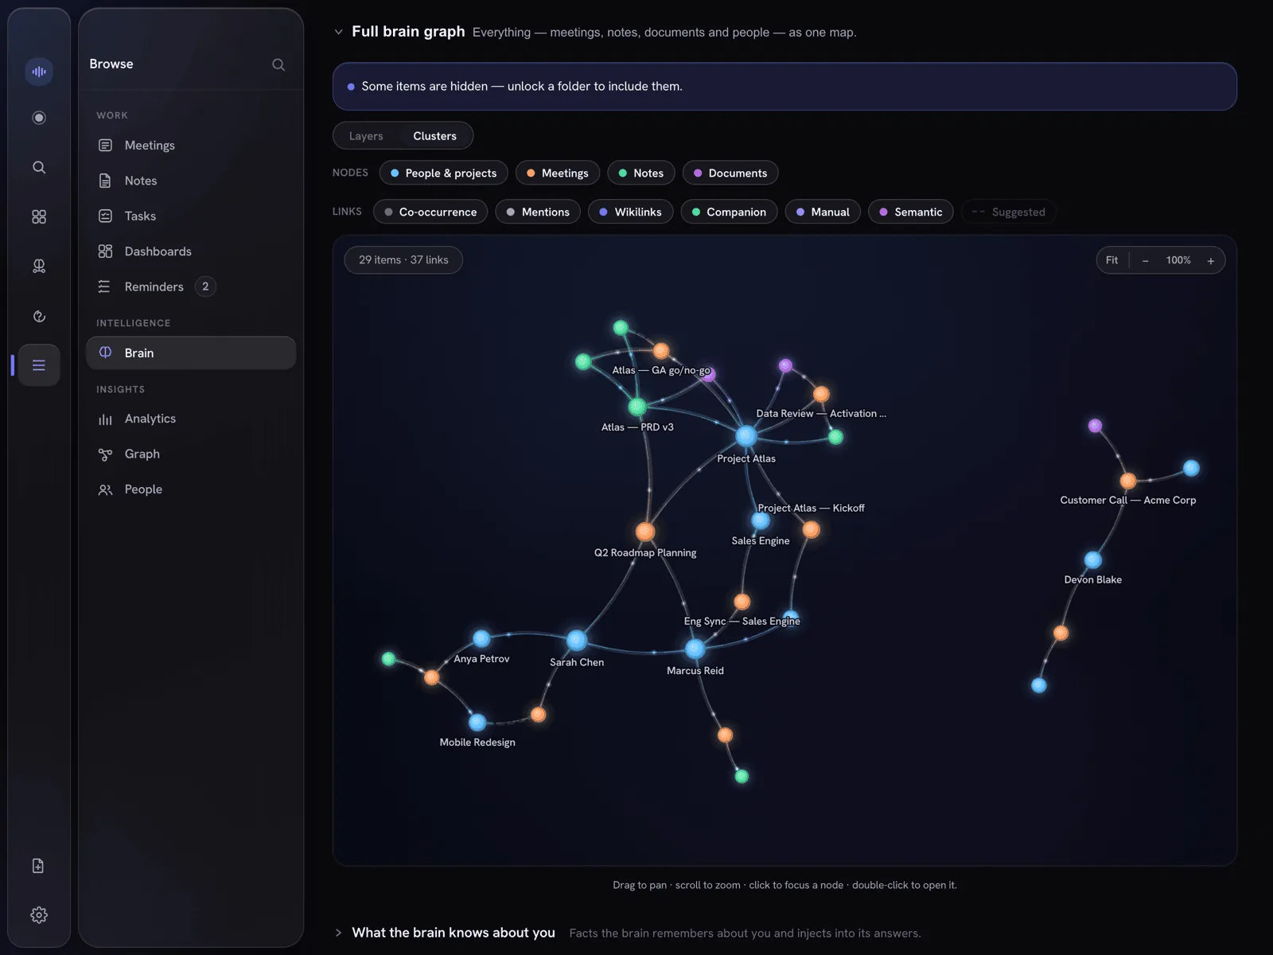Open Meetings in the sidebar

(191, 145)
